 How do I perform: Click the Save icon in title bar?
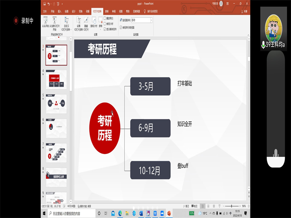(44, 4)
